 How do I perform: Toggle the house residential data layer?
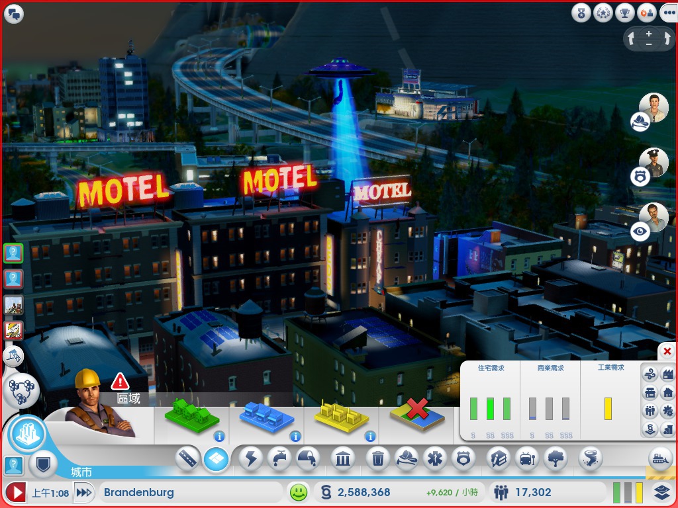tap(668, 393)
